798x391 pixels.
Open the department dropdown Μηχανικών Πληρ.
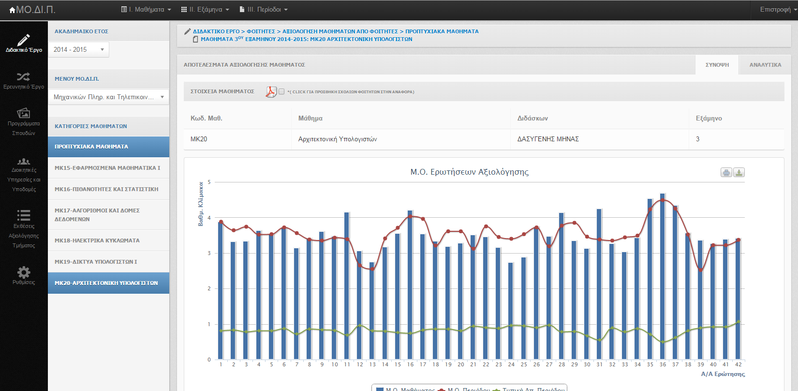pyautogui.click(x=109, y=97)
